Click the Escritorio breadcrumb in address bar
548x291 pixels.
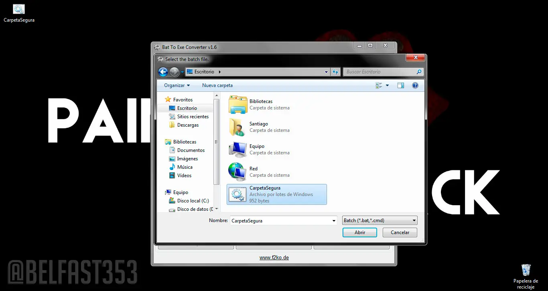(204, 72)
